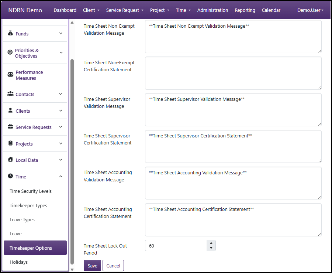Open Leave Types in sidebar
This screenshot has width=332, height=273.
tap(22, 220)
